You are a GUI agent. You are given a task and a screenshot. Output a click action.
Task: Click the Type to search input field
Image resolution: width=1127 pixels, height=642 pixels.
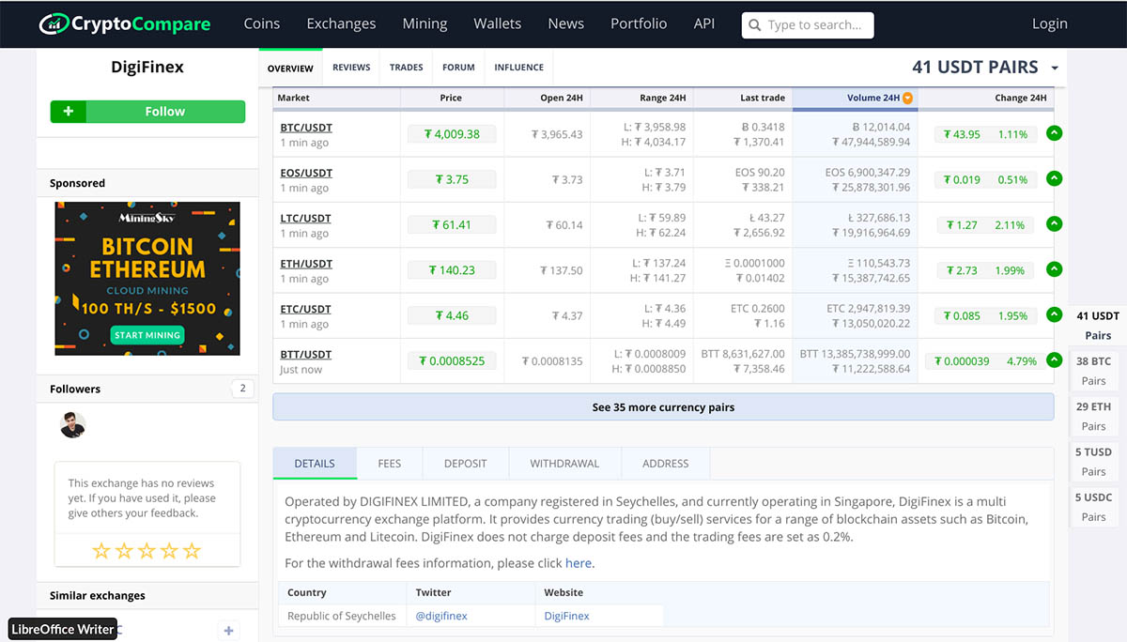[x=815, y=25]
